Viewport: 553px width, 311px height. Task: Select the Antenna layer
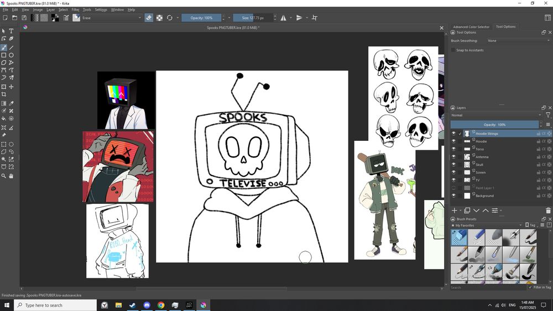(x=482, y=157)
